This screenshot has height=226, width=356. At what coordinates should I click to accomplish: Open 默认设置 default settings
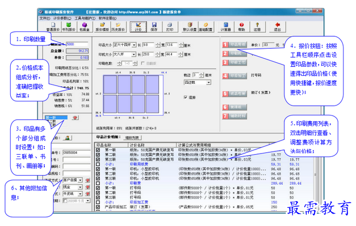coord(190,27)
